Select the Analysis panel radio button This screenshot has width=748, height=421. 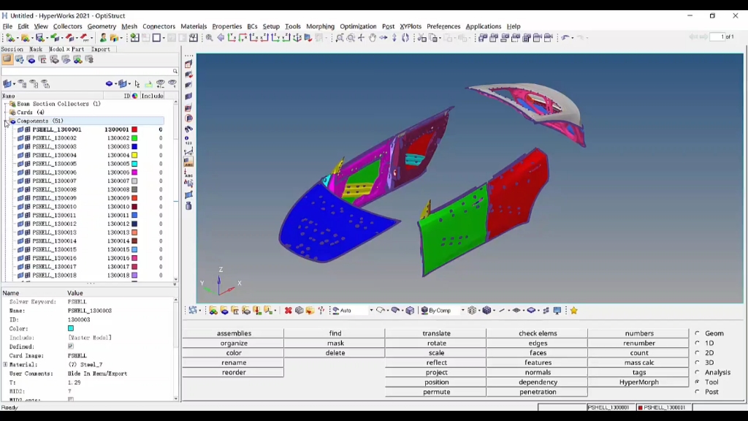pos(697,373)
